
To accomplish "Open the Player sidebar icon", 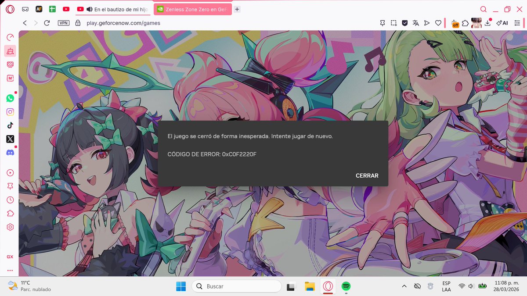I will pos(10,173).
